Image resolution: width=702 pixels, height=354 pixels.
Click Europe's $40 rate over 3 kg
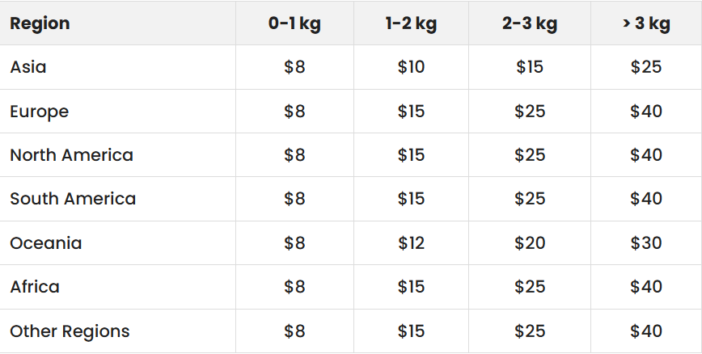point(646,112)
